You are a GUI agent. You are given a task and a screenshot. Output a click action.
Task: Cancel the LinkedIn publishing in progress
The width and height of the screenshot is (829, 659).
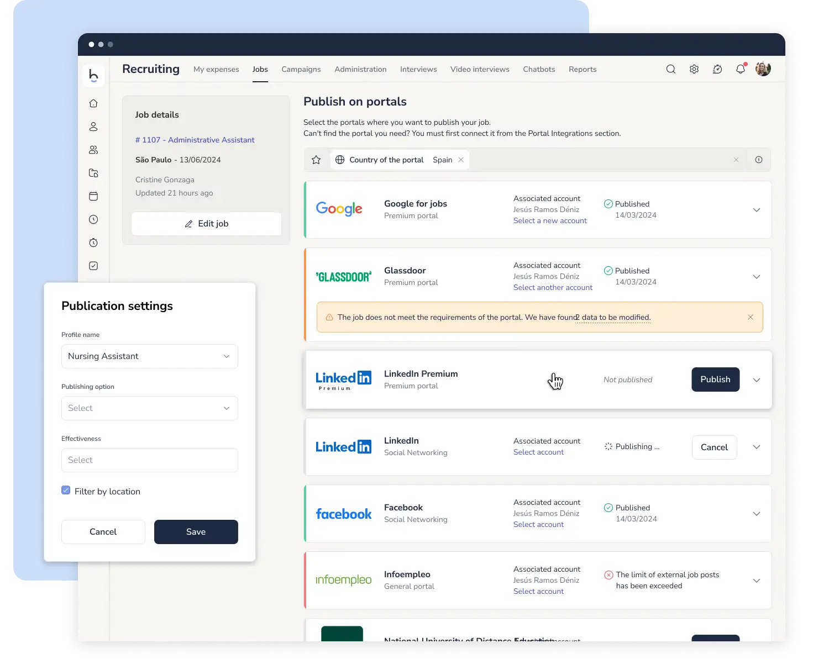[x=714, y=447]
